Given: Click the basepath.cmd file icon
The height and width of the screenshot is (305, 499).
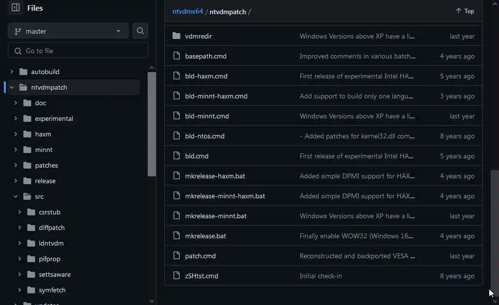Looking at the screenshot, I should (x=176, y=56).
